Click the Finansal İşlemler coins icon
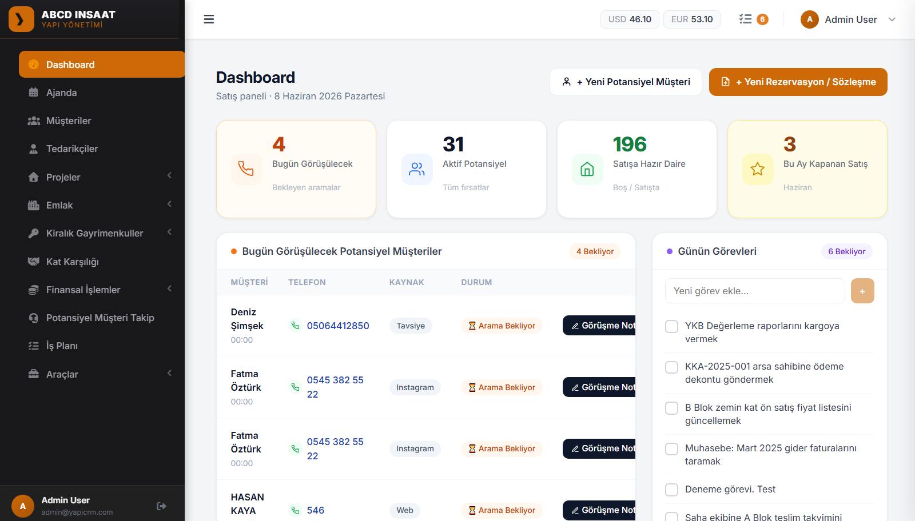 point(34,290)
